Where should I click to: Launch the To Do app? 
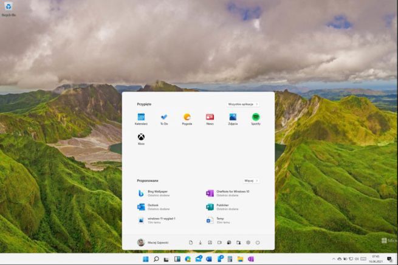[164, 119]
